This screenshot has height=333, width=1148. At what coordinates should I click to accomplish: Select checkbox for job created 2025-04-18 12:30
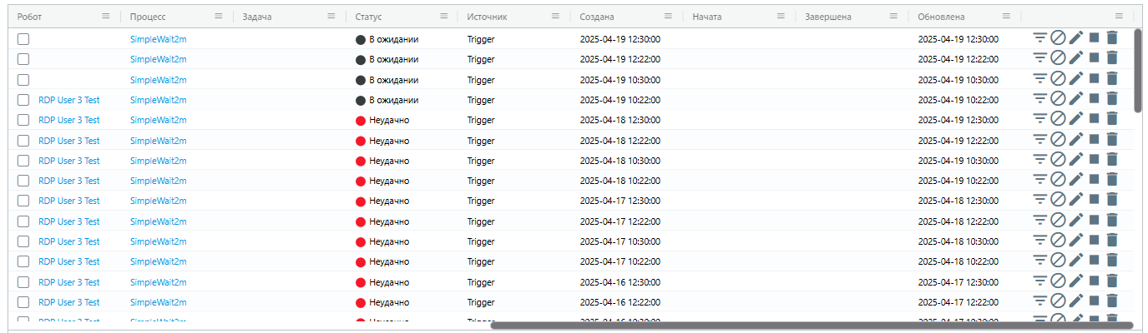(23, 120)
